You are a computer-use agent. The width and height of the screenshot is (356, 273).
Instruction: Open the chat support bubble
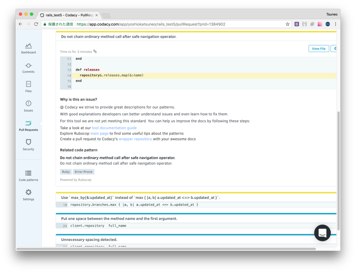pos(322,233)
